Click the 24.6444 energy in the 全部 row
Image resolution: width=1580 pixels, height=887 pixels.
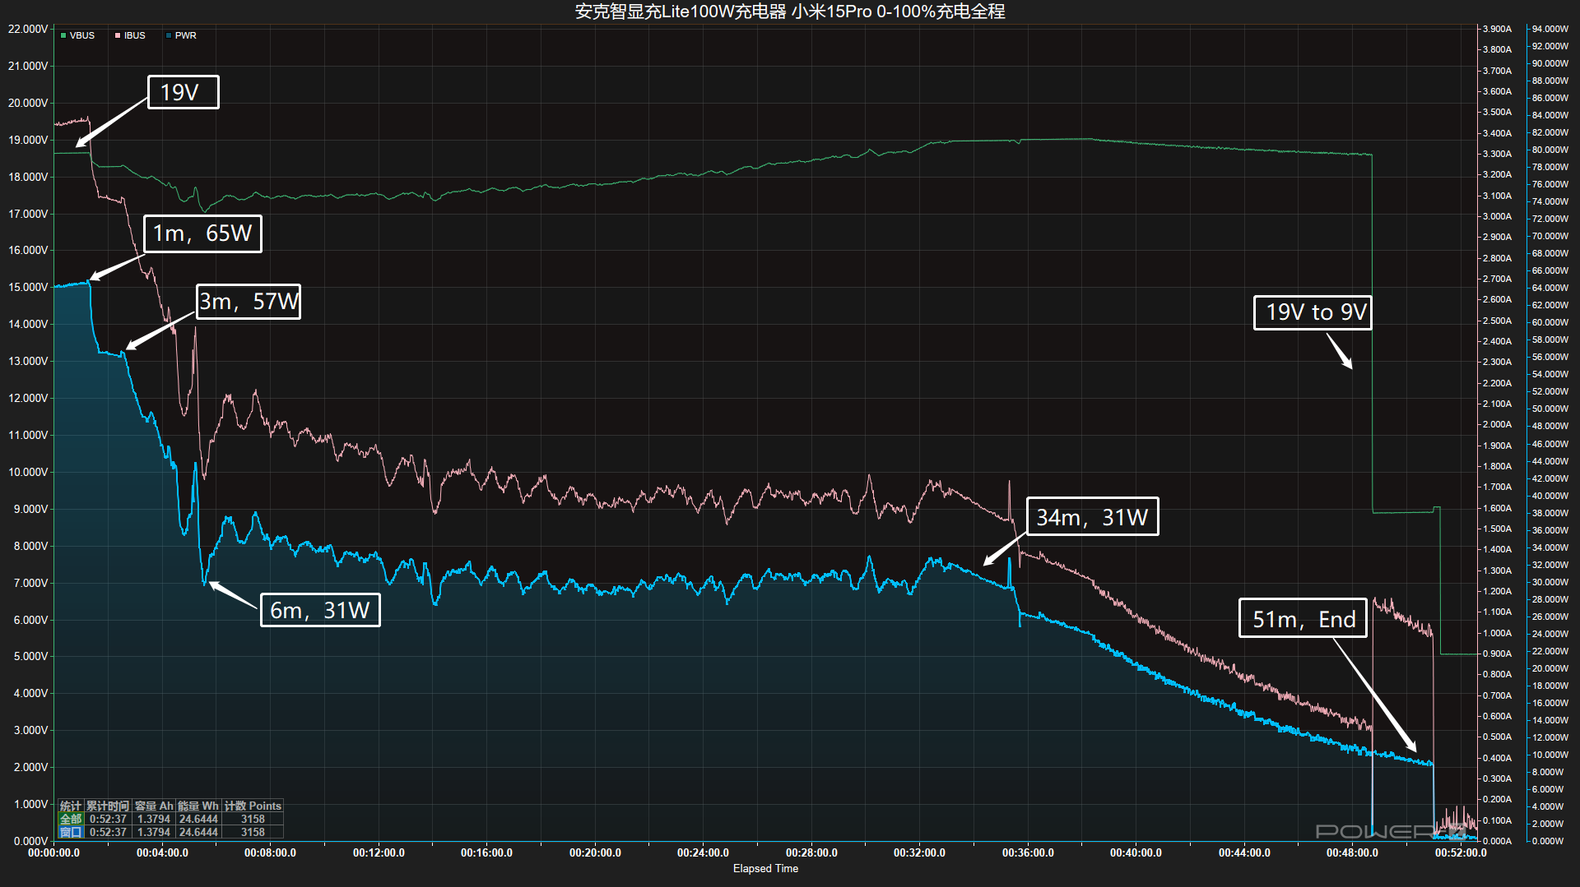198,819
